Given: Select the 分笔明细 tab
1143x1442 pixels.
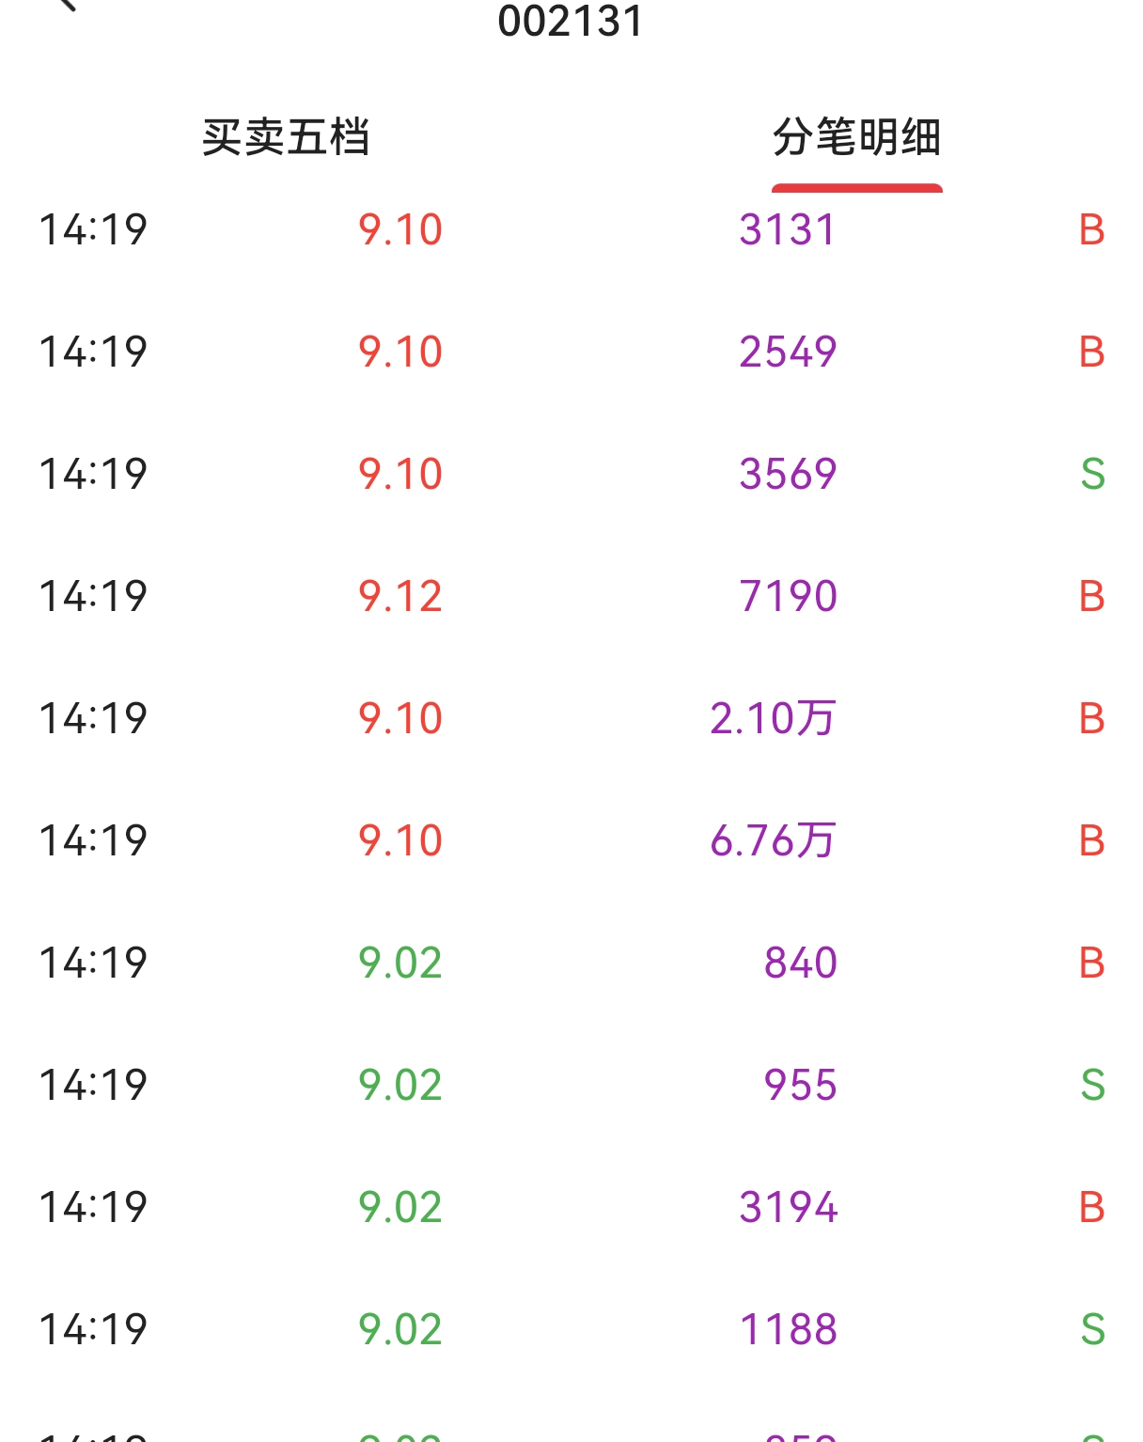Looking at the screenshot, I should (x=856, y=137).
